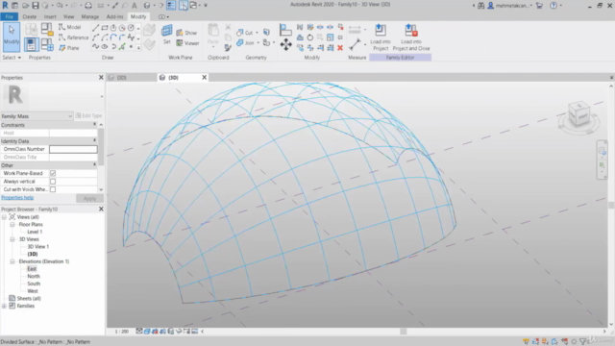Click the Save icon in quick access toolbar
The image size is (615, 346).
[36, 6]
